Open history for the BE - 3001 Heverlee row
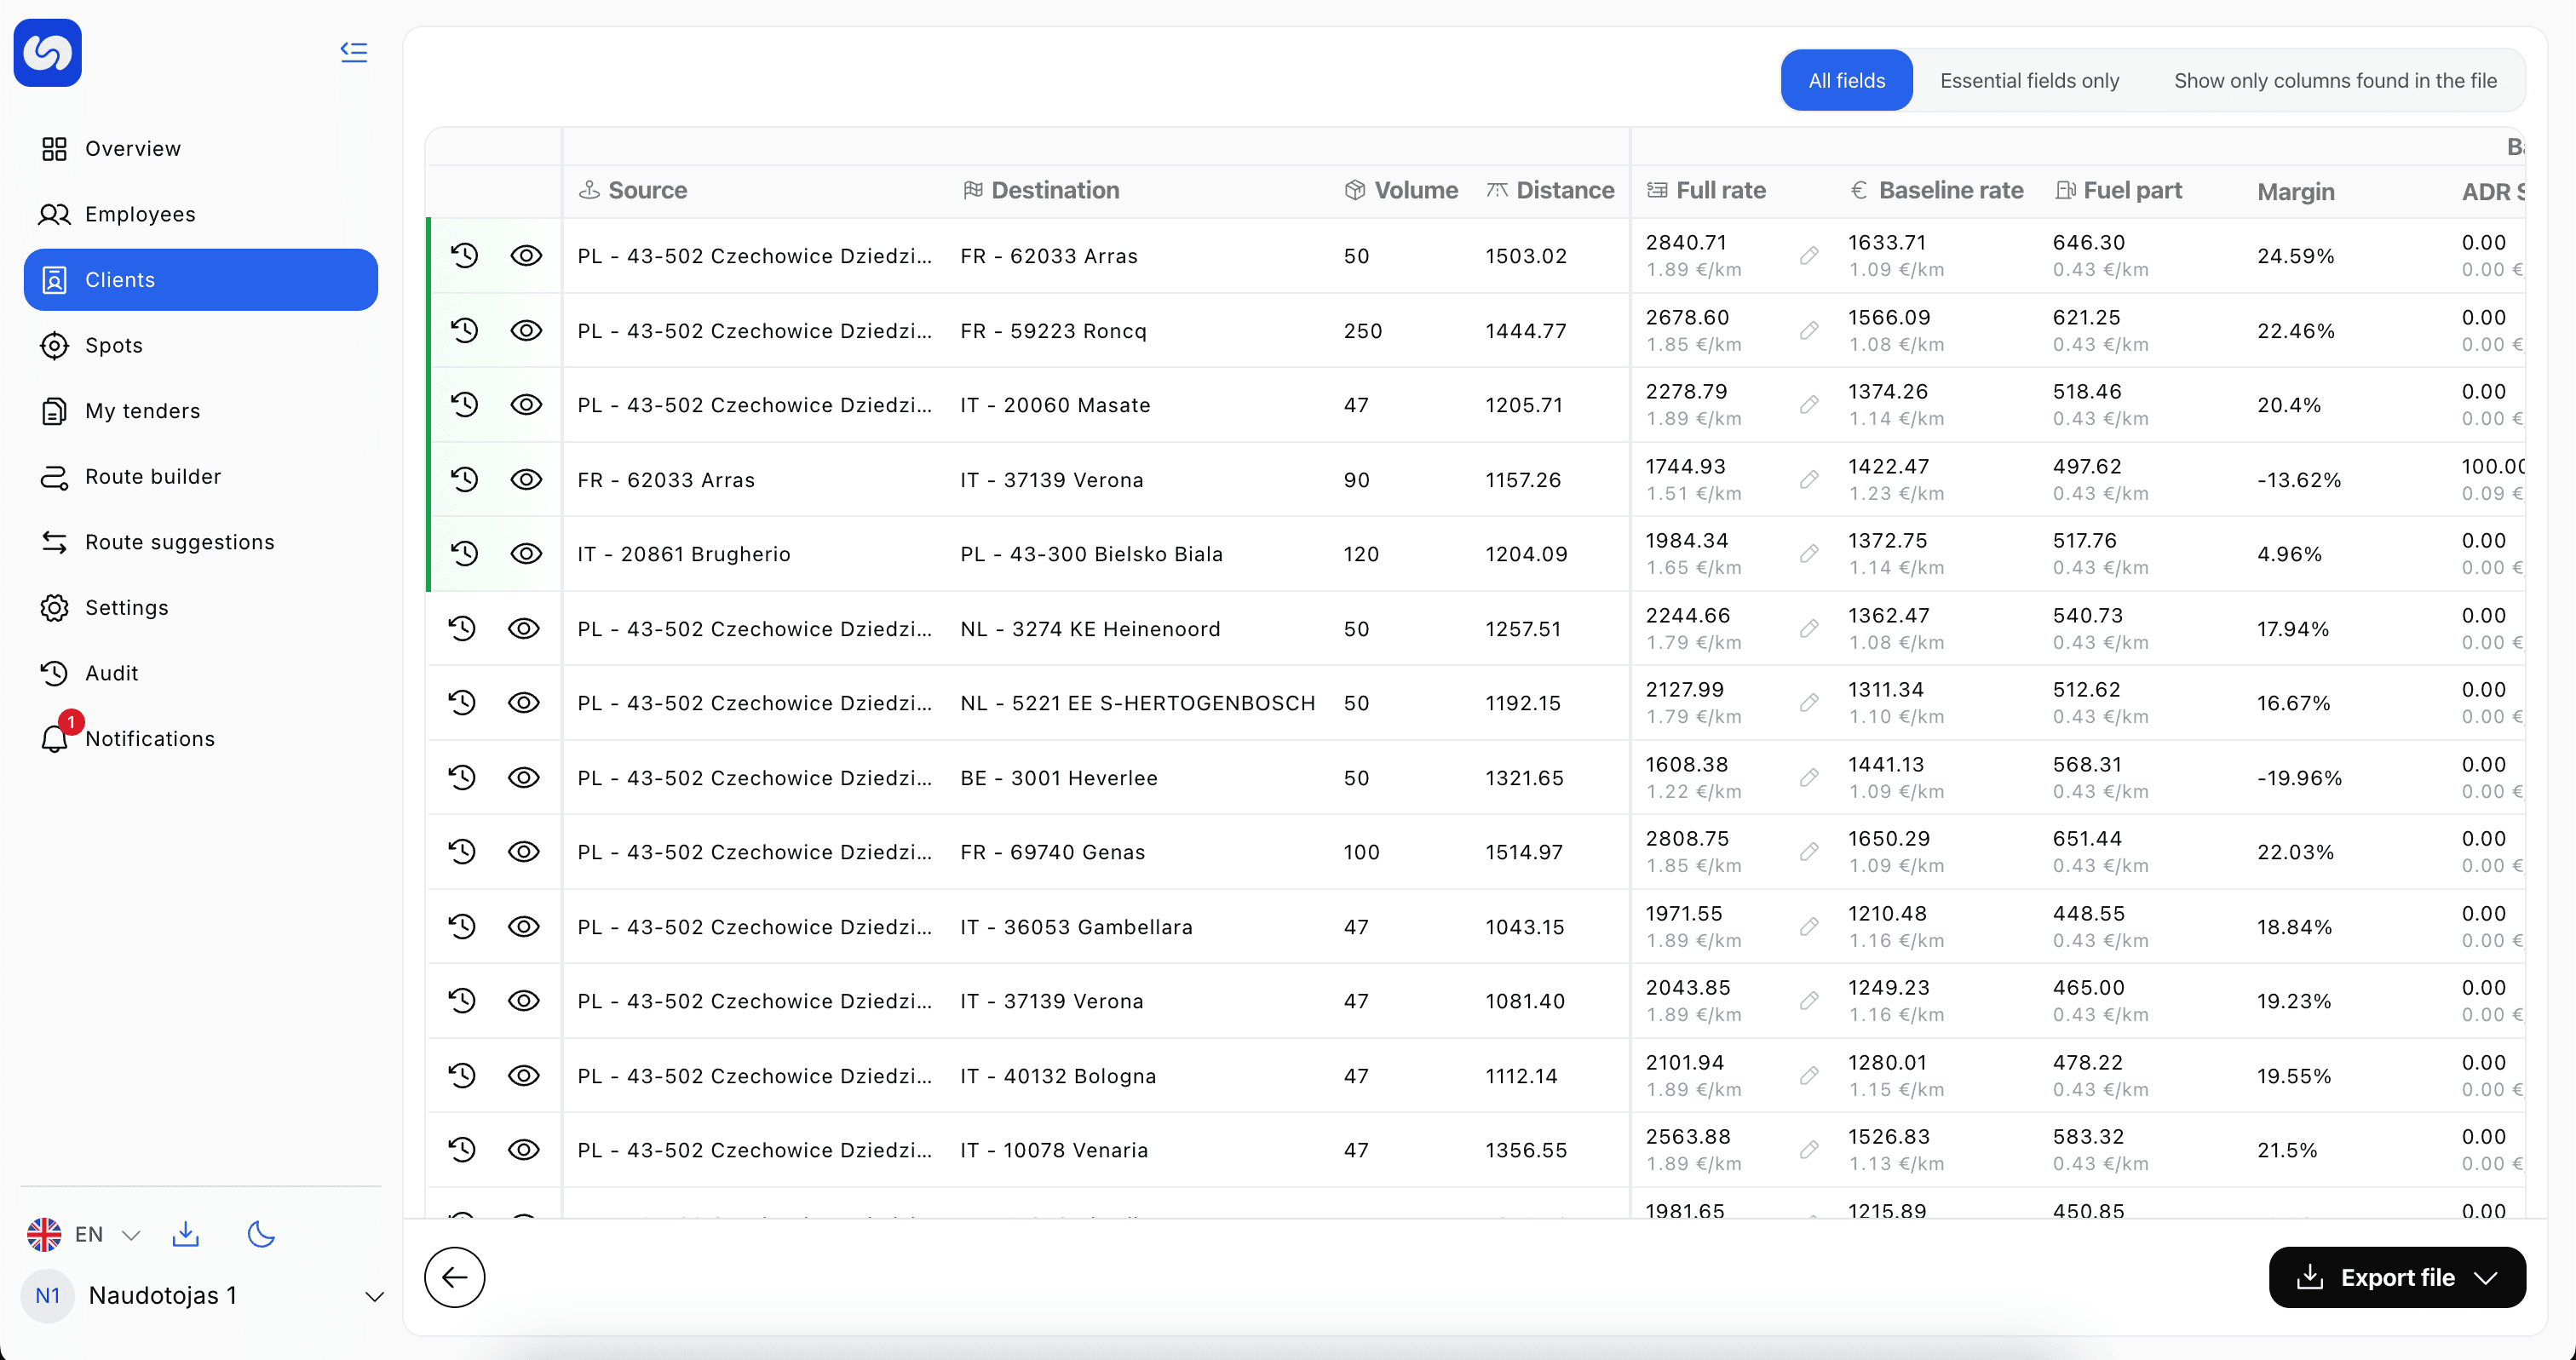 pyautogui.click(x=462, y=778)
